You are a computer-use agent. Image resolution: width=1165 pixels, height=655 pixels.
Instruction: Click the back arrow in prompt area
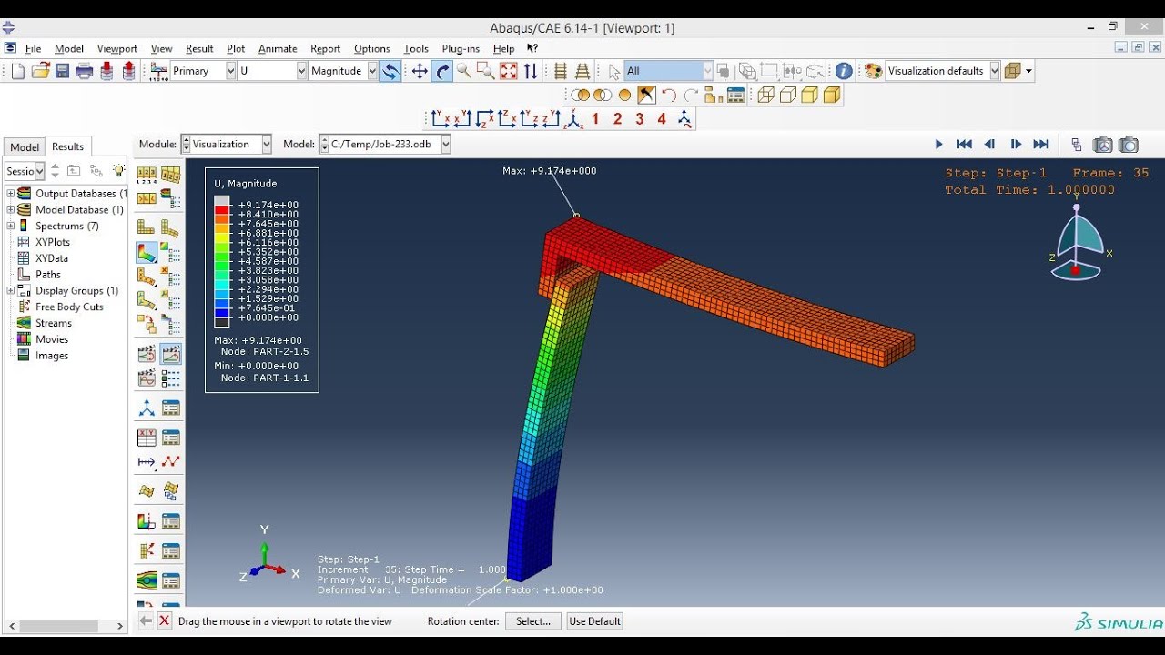point(146,620)
